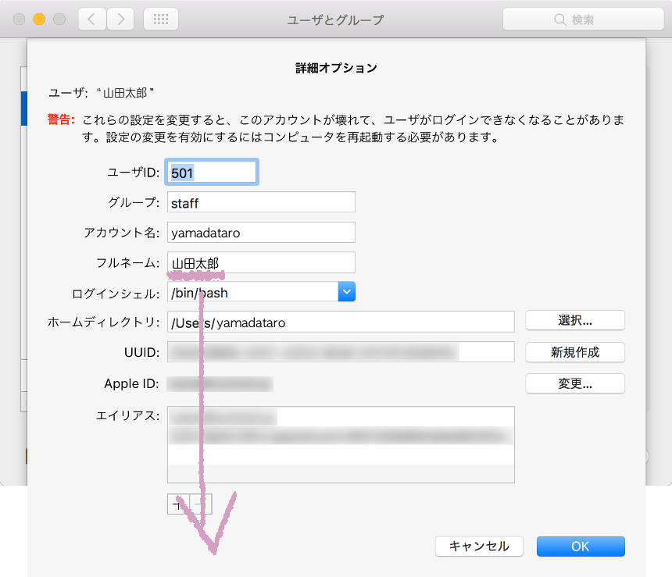Click the 検索 search field in the title bar
The height and width of the screenshot is (577, 672).
[x=586, y=19]
